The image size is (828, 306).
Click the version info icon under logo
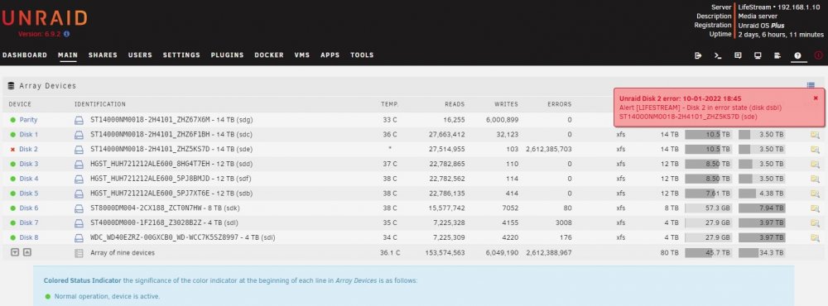click(67, 34)
